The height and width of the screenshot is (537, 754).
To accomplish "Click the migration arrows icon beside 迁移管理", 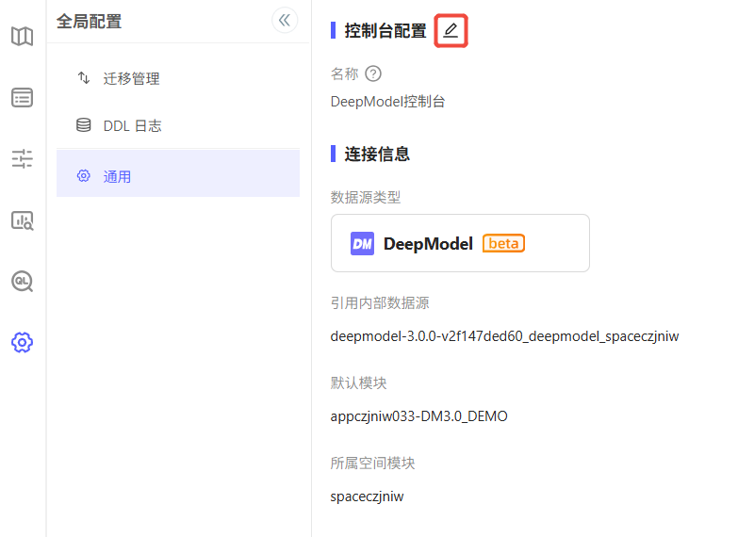I will click(x=84, y=78).
